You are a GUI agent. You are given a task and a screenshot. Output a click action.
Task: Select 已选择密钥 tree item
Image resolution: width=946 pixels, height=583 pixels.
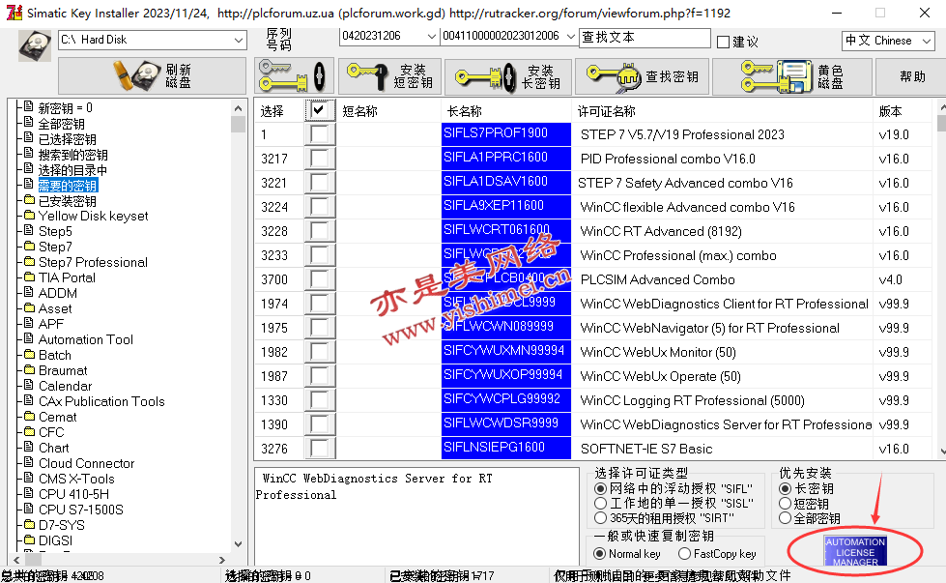67,139
